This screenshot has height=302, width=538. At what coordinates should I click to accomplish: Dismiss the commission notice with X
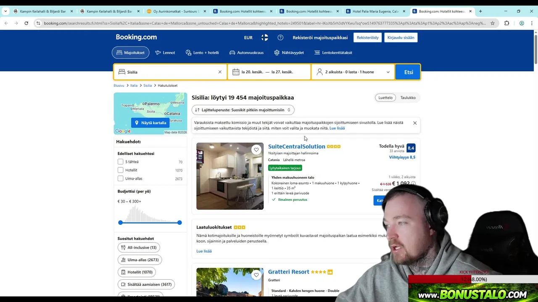click(415, 123)
